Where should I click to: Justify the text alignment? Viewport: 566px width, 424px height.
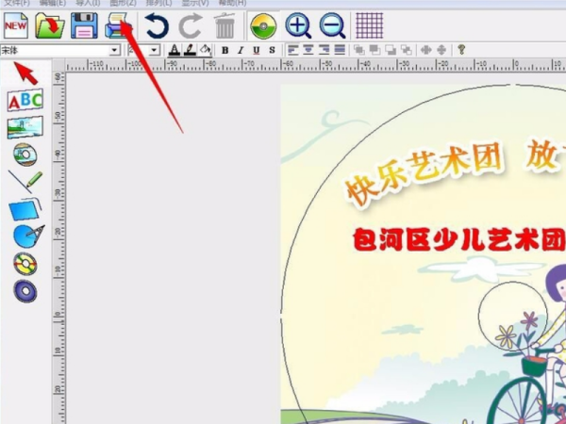pyautogui.click(x=340, y=50)
